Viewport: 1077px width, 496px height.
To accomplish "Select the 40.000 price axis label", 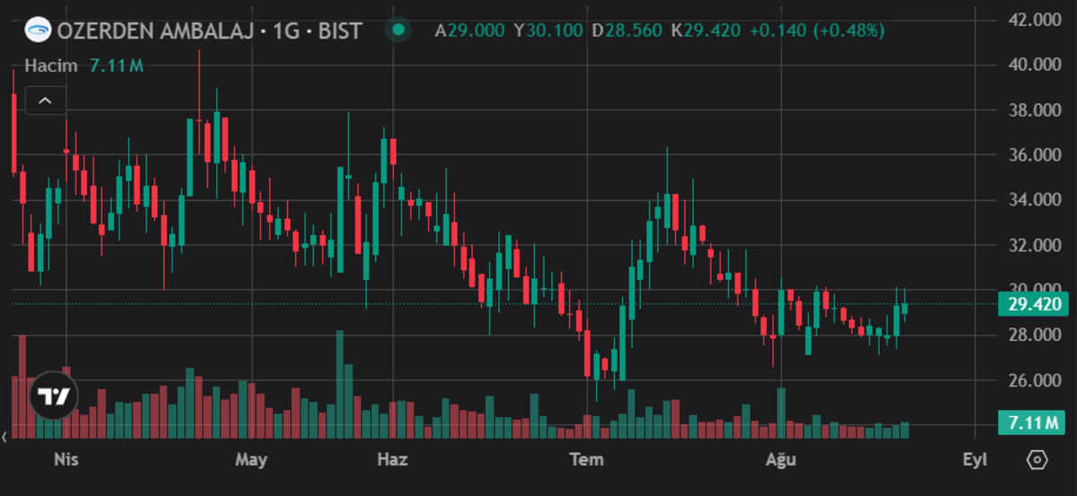I will (x=1035, y=65).
